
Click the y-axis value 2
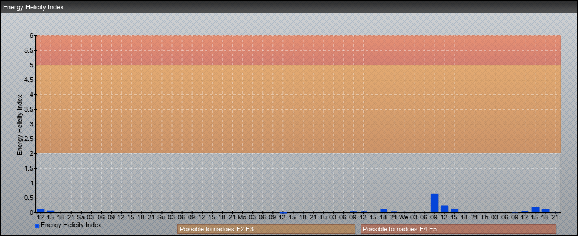(x=32, y=153)
